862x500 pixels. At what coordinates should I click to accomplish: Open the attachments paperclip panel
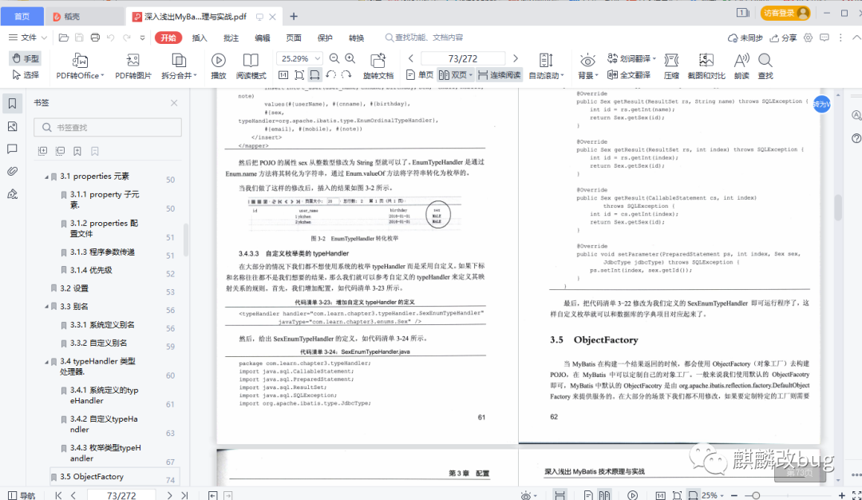point(12,171)
